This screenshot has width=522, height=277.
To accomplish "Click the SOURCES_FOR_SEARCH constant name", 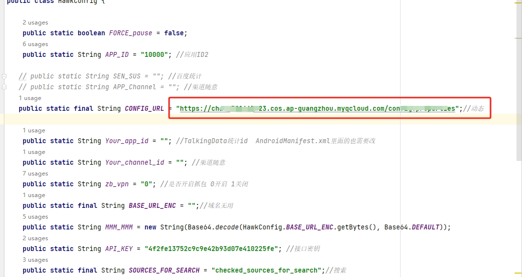I will (x=164, y=271).
